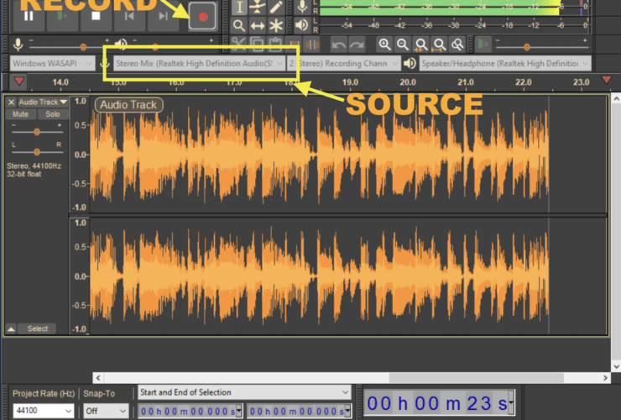Collapse the track using the arrow button
621x420 pixels.
11,328
